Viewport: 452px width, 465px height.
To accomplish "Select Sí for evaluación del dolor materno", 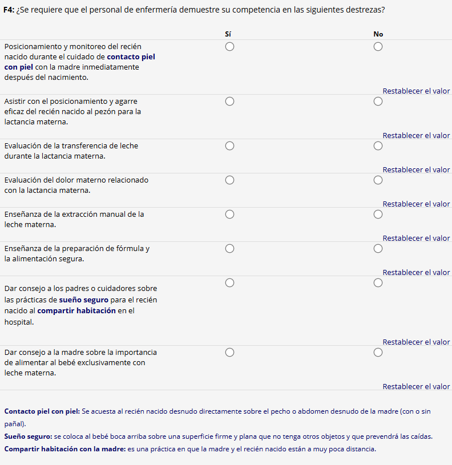I will [x=229, y=180].
